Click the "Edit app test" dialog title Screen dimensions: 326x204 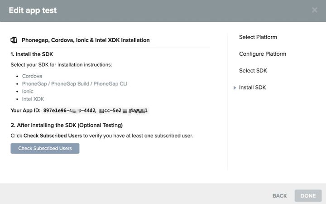pos(33,10)
